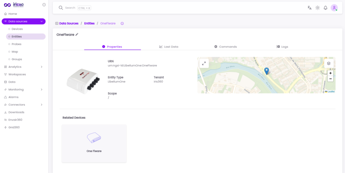This screenshot has height=173, width=345.
Task: Click the iris360 logo
Action: point(13,5)
